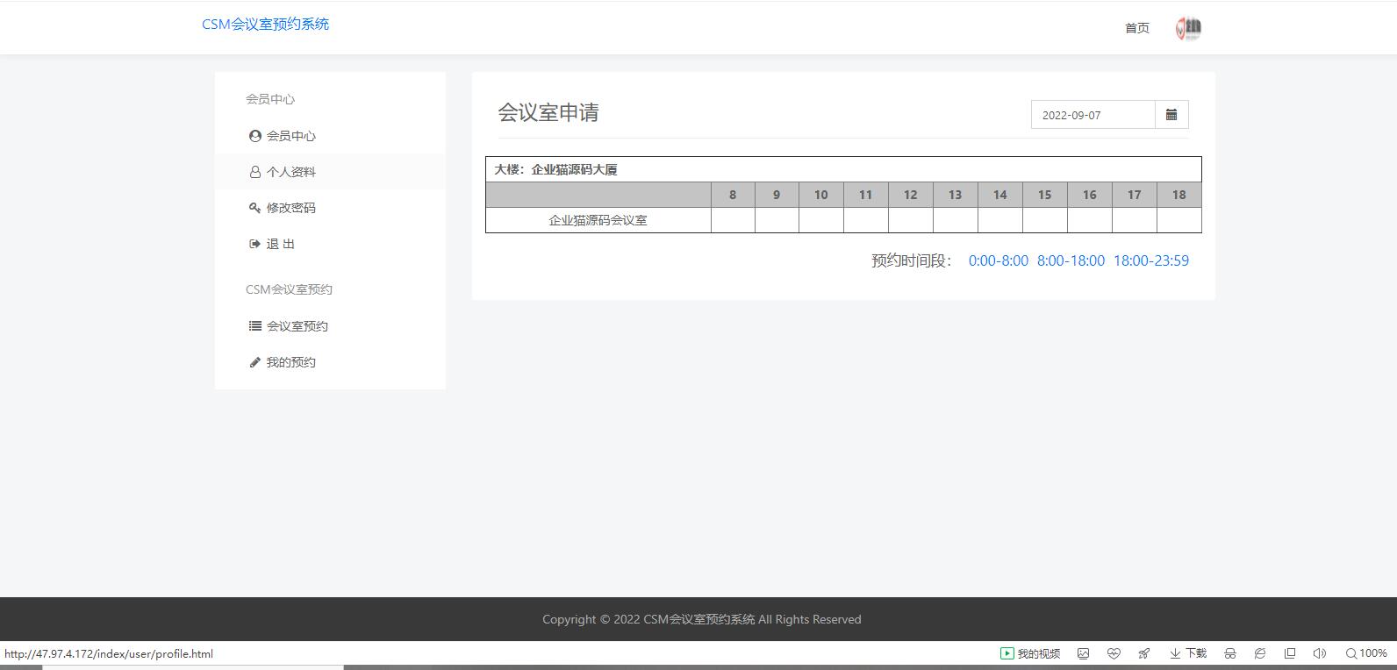Screen dimensions: 1397x670
Task: Go to 会员中心 in sidebar
Action: 290,136
